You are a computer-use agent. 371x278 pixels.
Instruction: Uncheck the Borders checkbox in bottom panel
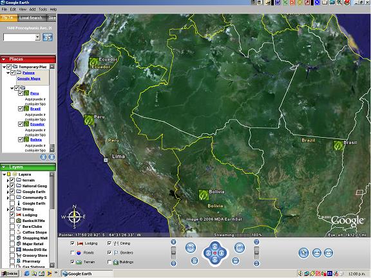(109, 253)
